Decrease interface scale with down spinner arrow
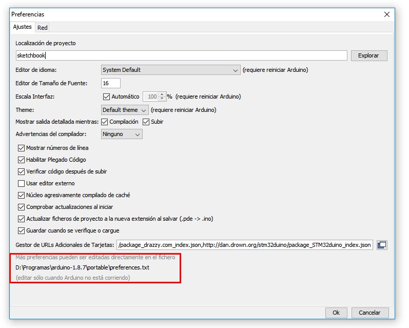The width and height of the screenshot is (409, 328). click(x=162, y=99)
